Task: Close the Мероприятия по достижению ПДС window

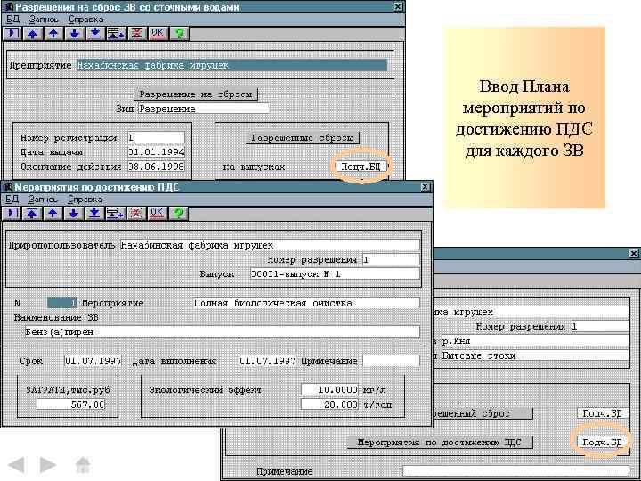Action: point(426,187)
